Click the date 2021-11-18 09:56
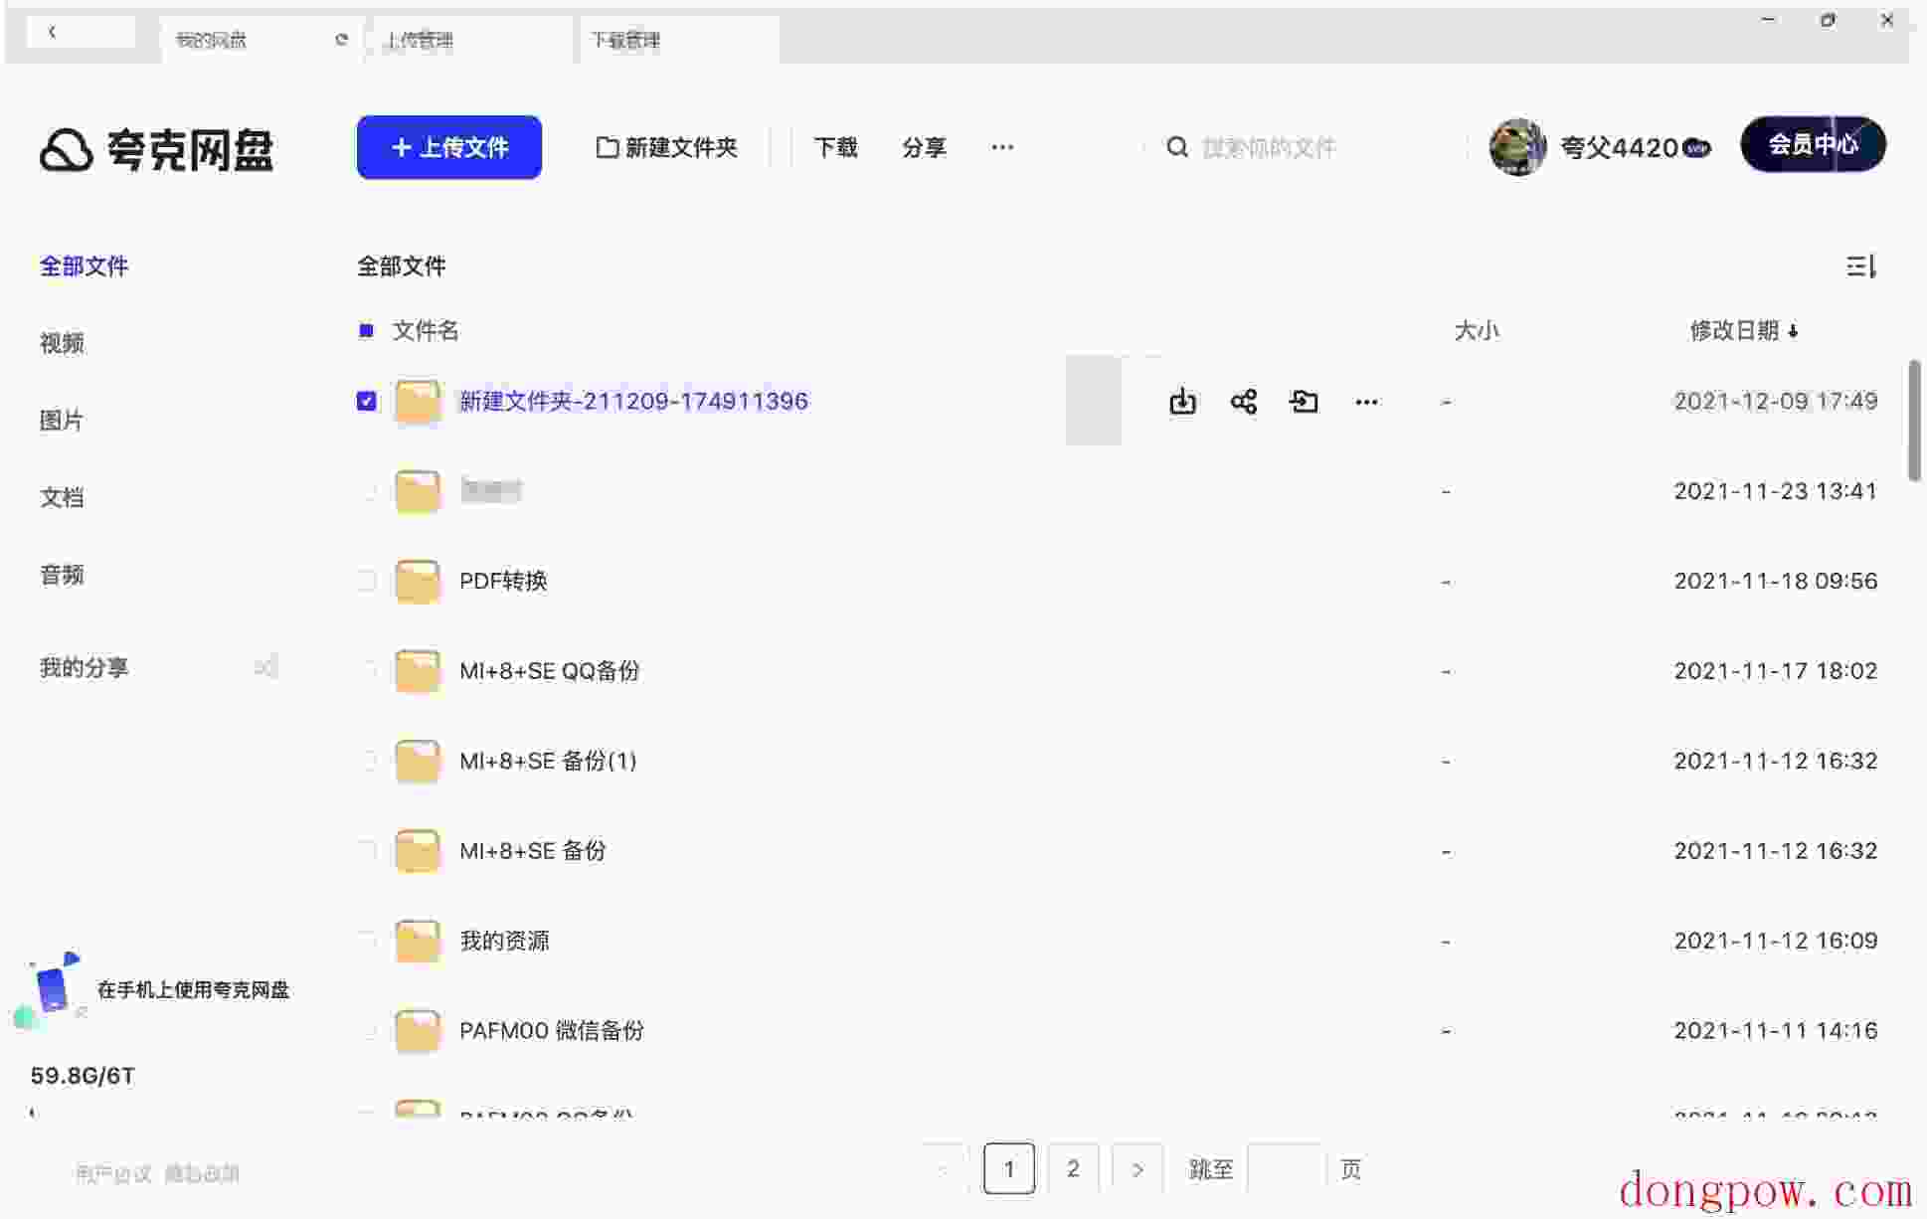This screenshot has width=1927, height=1219. click(x=1775, y=581)
